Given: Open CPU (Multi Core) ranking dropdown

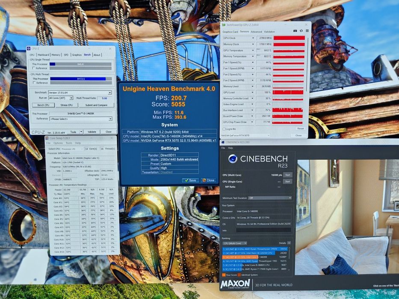Looking at the screenshot, I should click(235, 243).
